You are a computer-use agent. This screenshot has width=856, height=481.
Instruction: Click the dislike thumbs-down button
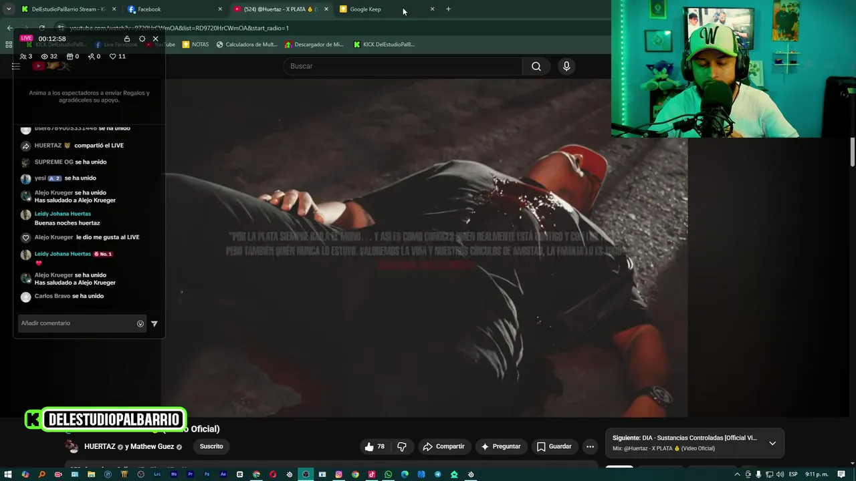point(402,446)
